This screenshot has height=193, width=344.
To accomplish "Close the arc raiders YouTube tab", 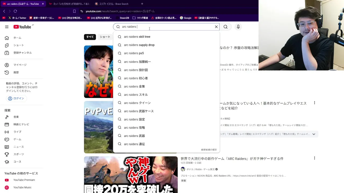I will tap(43, 4).
